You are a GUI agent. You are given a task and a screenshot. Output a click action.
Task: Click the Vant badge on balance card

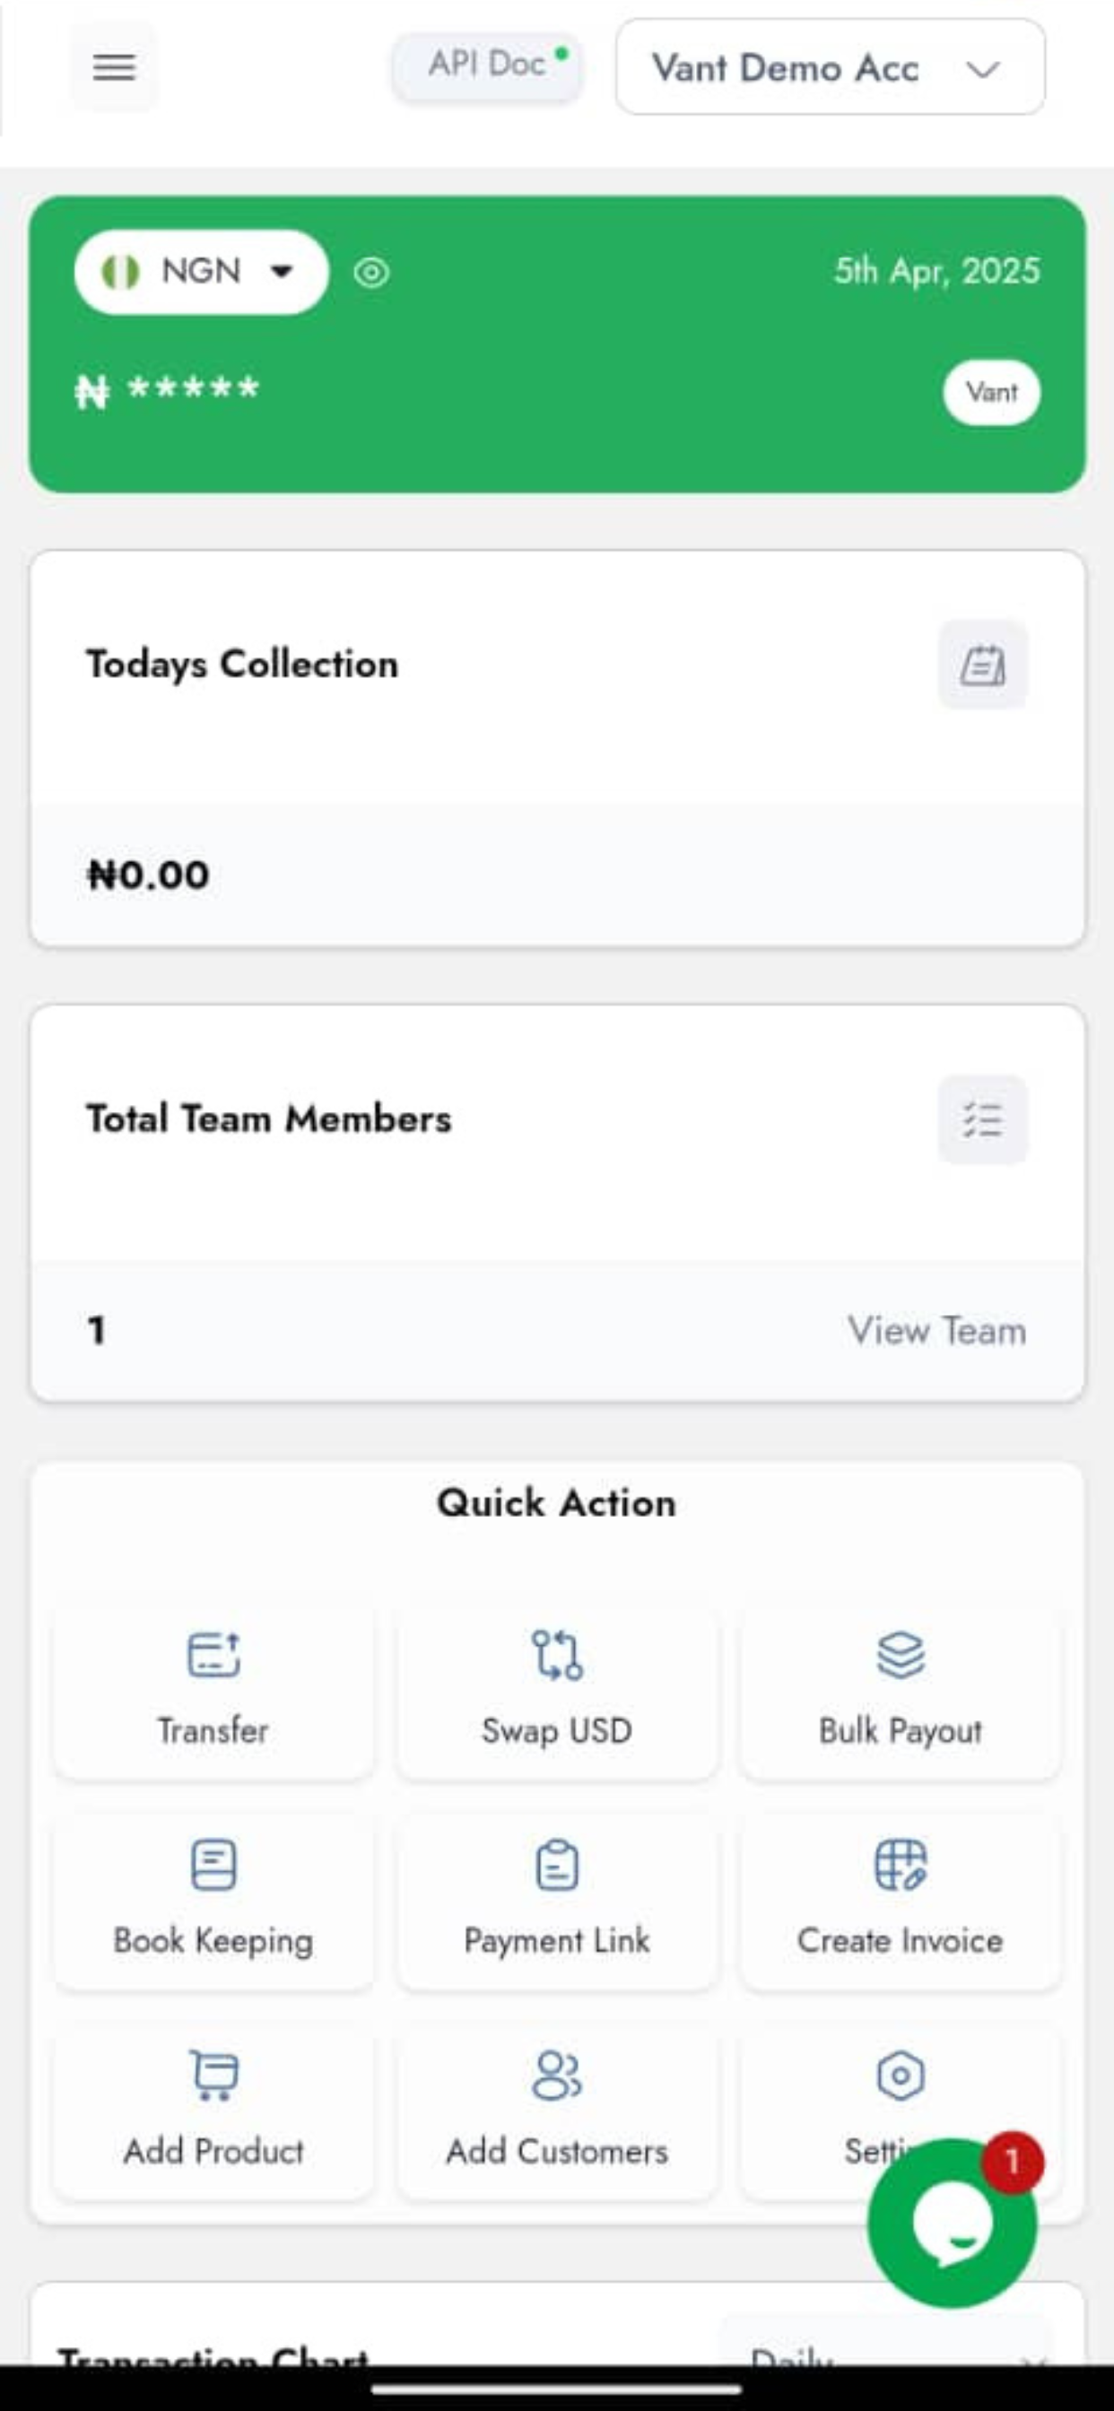click(991, 392)
